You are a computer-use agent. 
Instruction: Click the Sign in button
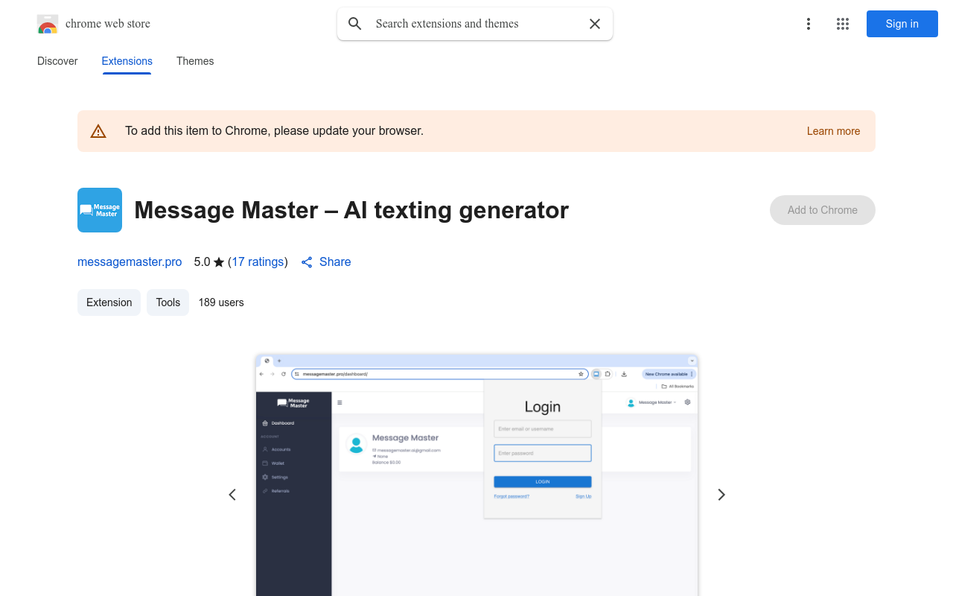[902, 24]
